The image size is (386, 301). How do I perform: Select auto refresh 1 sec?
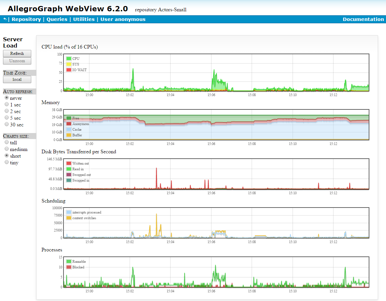click(7, 104)
